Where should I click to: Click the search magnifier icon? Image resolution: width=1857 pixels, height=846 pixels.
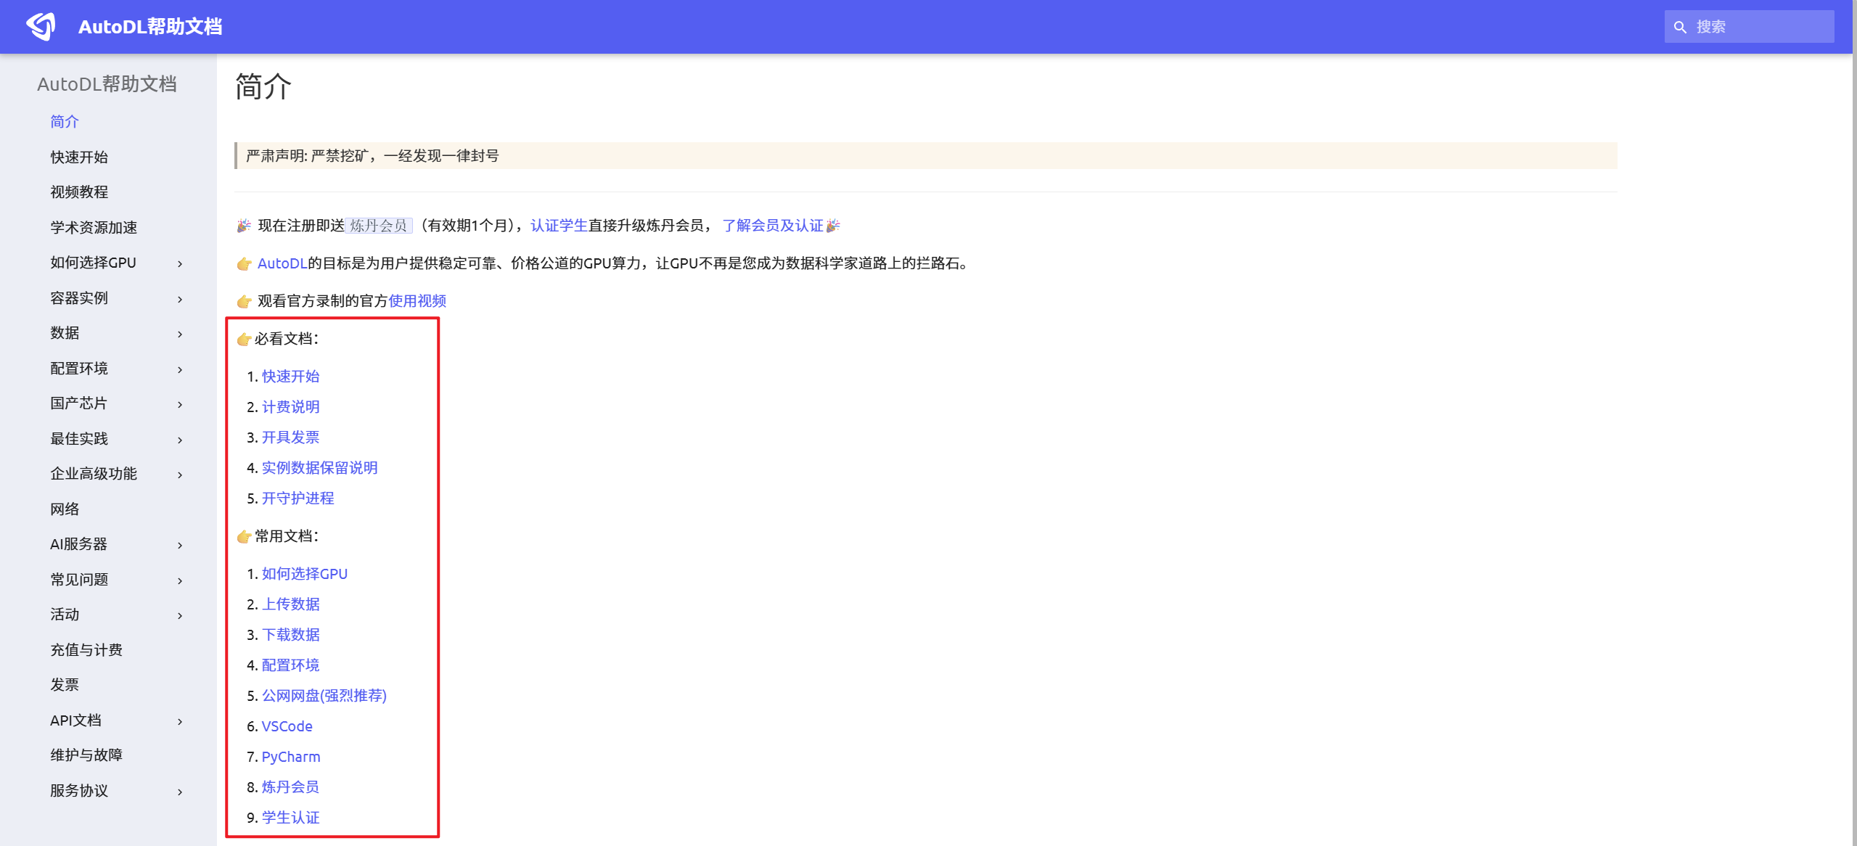(1681, 27)
